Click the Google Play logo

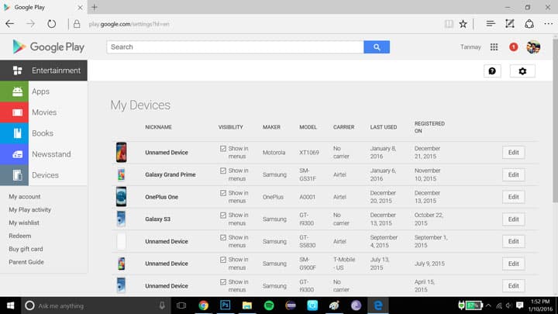pyautogui.click(x=48, y=47)
